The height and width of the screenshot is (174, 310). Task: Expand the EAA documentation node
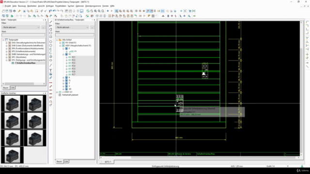pos(6,43)
